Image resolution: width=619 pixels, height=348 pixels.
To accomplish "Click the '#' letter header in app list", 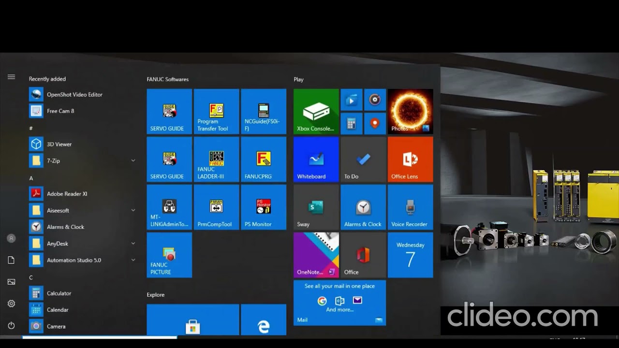I will [31, 128].
